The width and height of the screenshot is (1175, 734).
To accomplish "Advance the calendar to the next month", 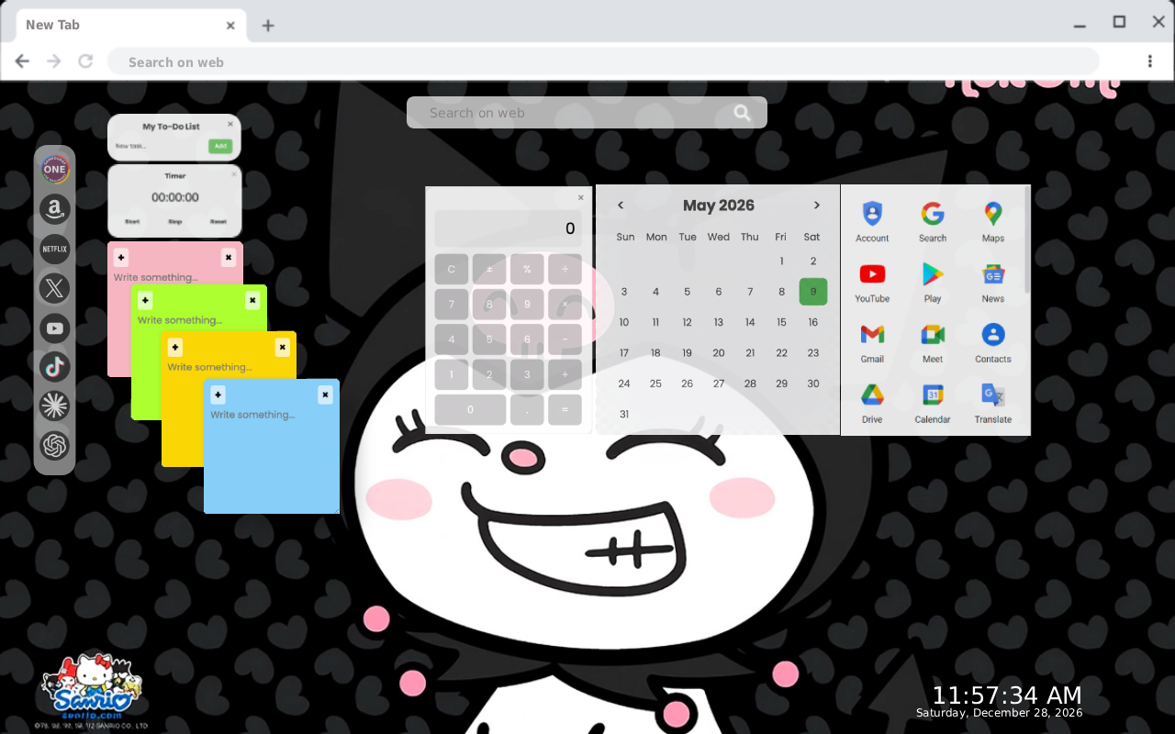I will pyautogui.click(x=817, y=206).
